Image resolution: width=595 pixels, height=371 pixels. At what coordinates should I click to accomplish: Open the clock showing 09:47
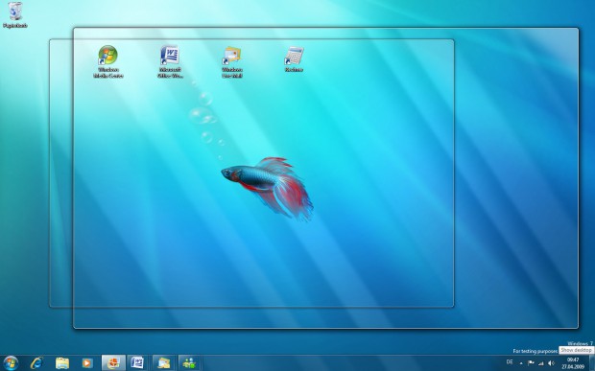pyautogui.click(x=573, y=363)
